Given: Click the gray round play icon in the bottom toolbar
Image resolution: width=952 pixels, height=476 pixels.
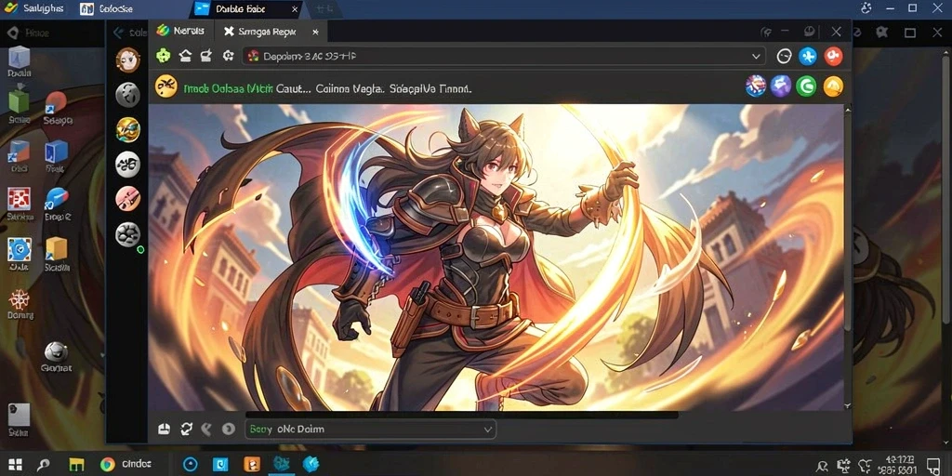Looking at the screenshot, I should [229, 430].
